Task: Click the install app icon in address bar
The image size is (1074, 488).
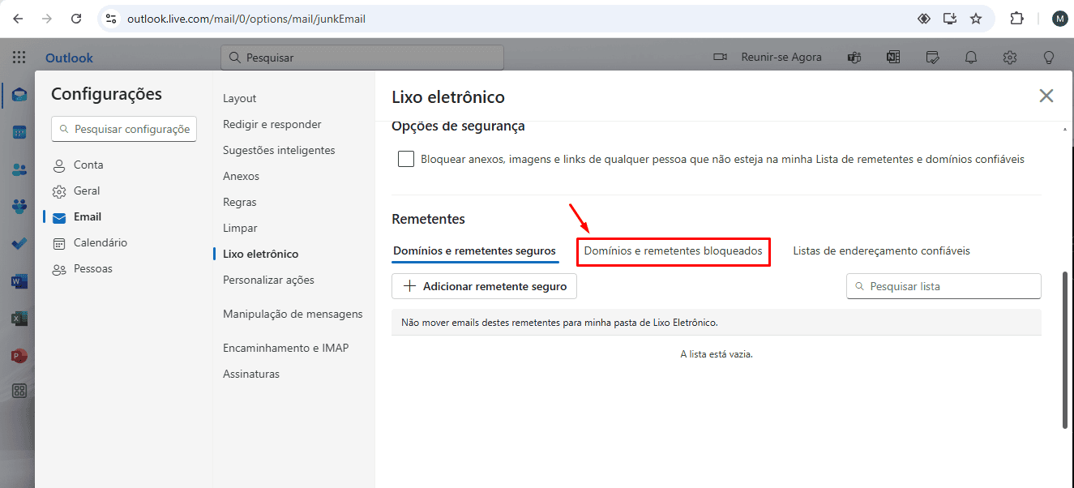Action: [950, 18]
